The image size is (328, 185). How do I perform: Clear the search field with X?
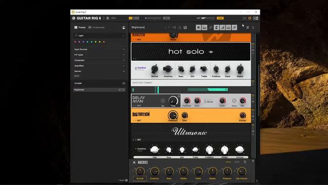pyautogui.click(x=123, y=35)
